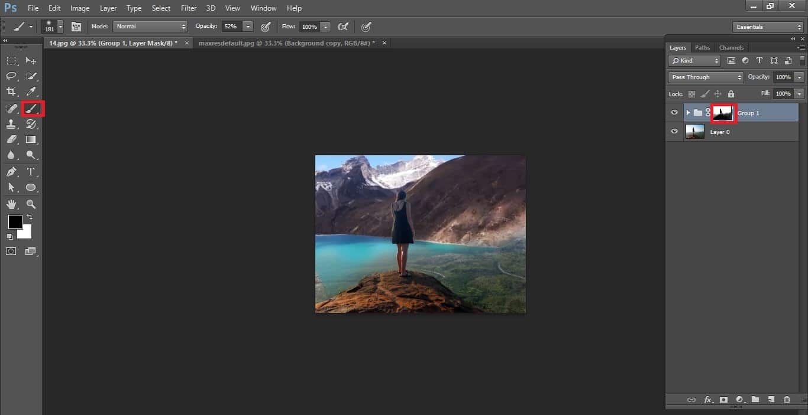Open the Filter menu
The image size is (808, 415).
tap(188, 8)
